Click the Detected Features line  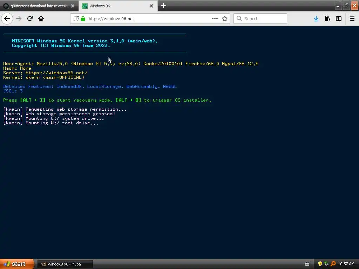90,86
